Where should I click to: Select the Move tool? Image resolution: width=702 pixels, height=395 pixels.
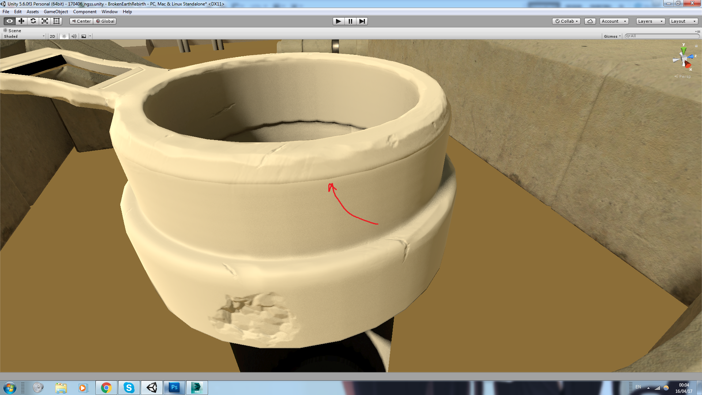[21, 21]
